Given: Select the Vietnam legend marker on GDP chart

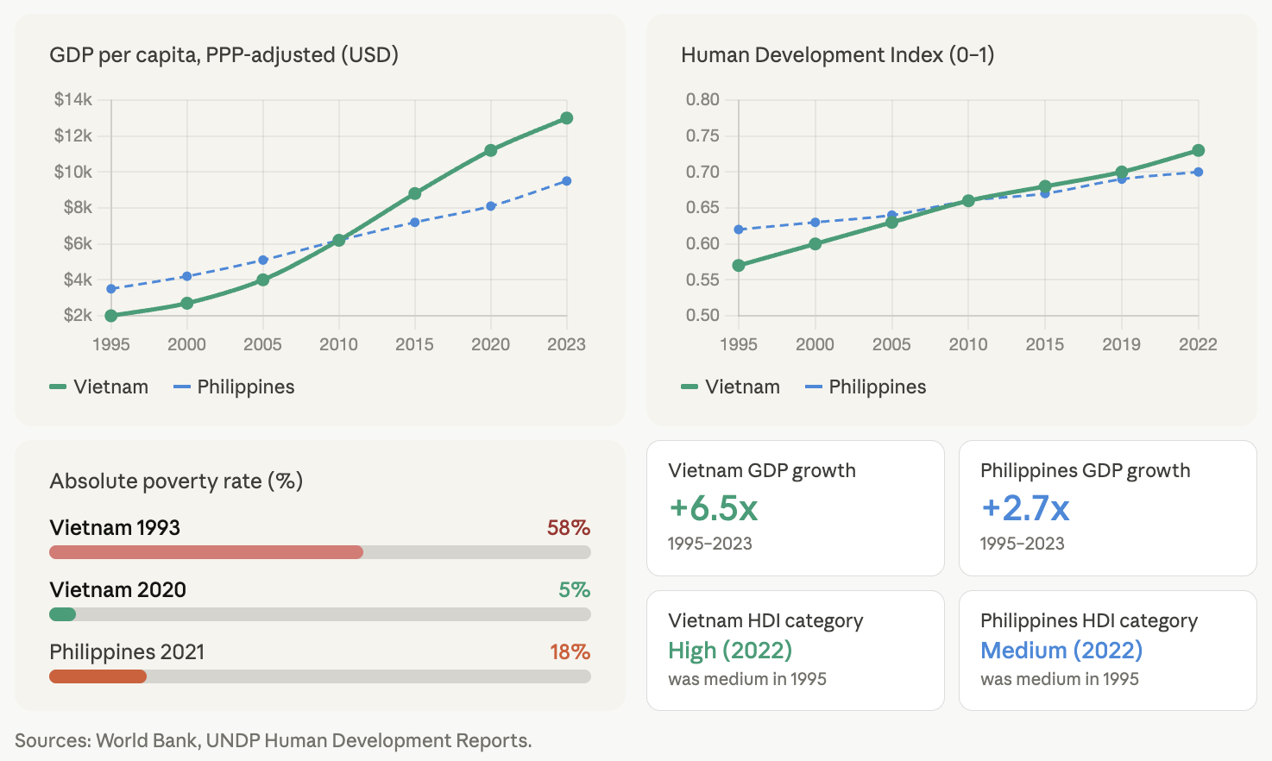Looking at the screenshot, I should 59,387.
